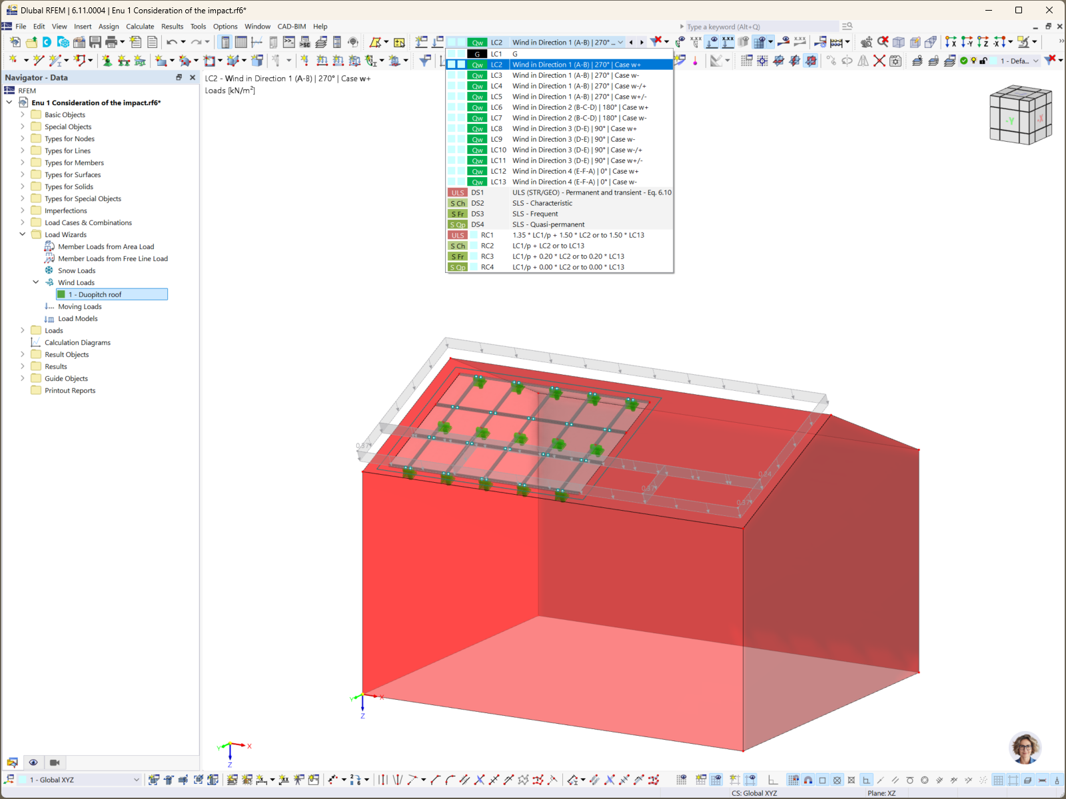1066x799 pixels.
Task: Collapse the Wind Loads tree branch
Action: coord(36,282)
